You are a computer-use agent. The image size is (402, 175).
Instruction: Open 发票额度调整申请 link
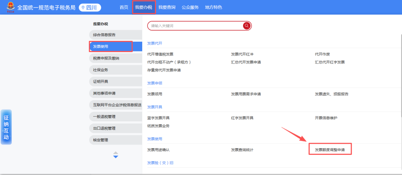(330, 150)
